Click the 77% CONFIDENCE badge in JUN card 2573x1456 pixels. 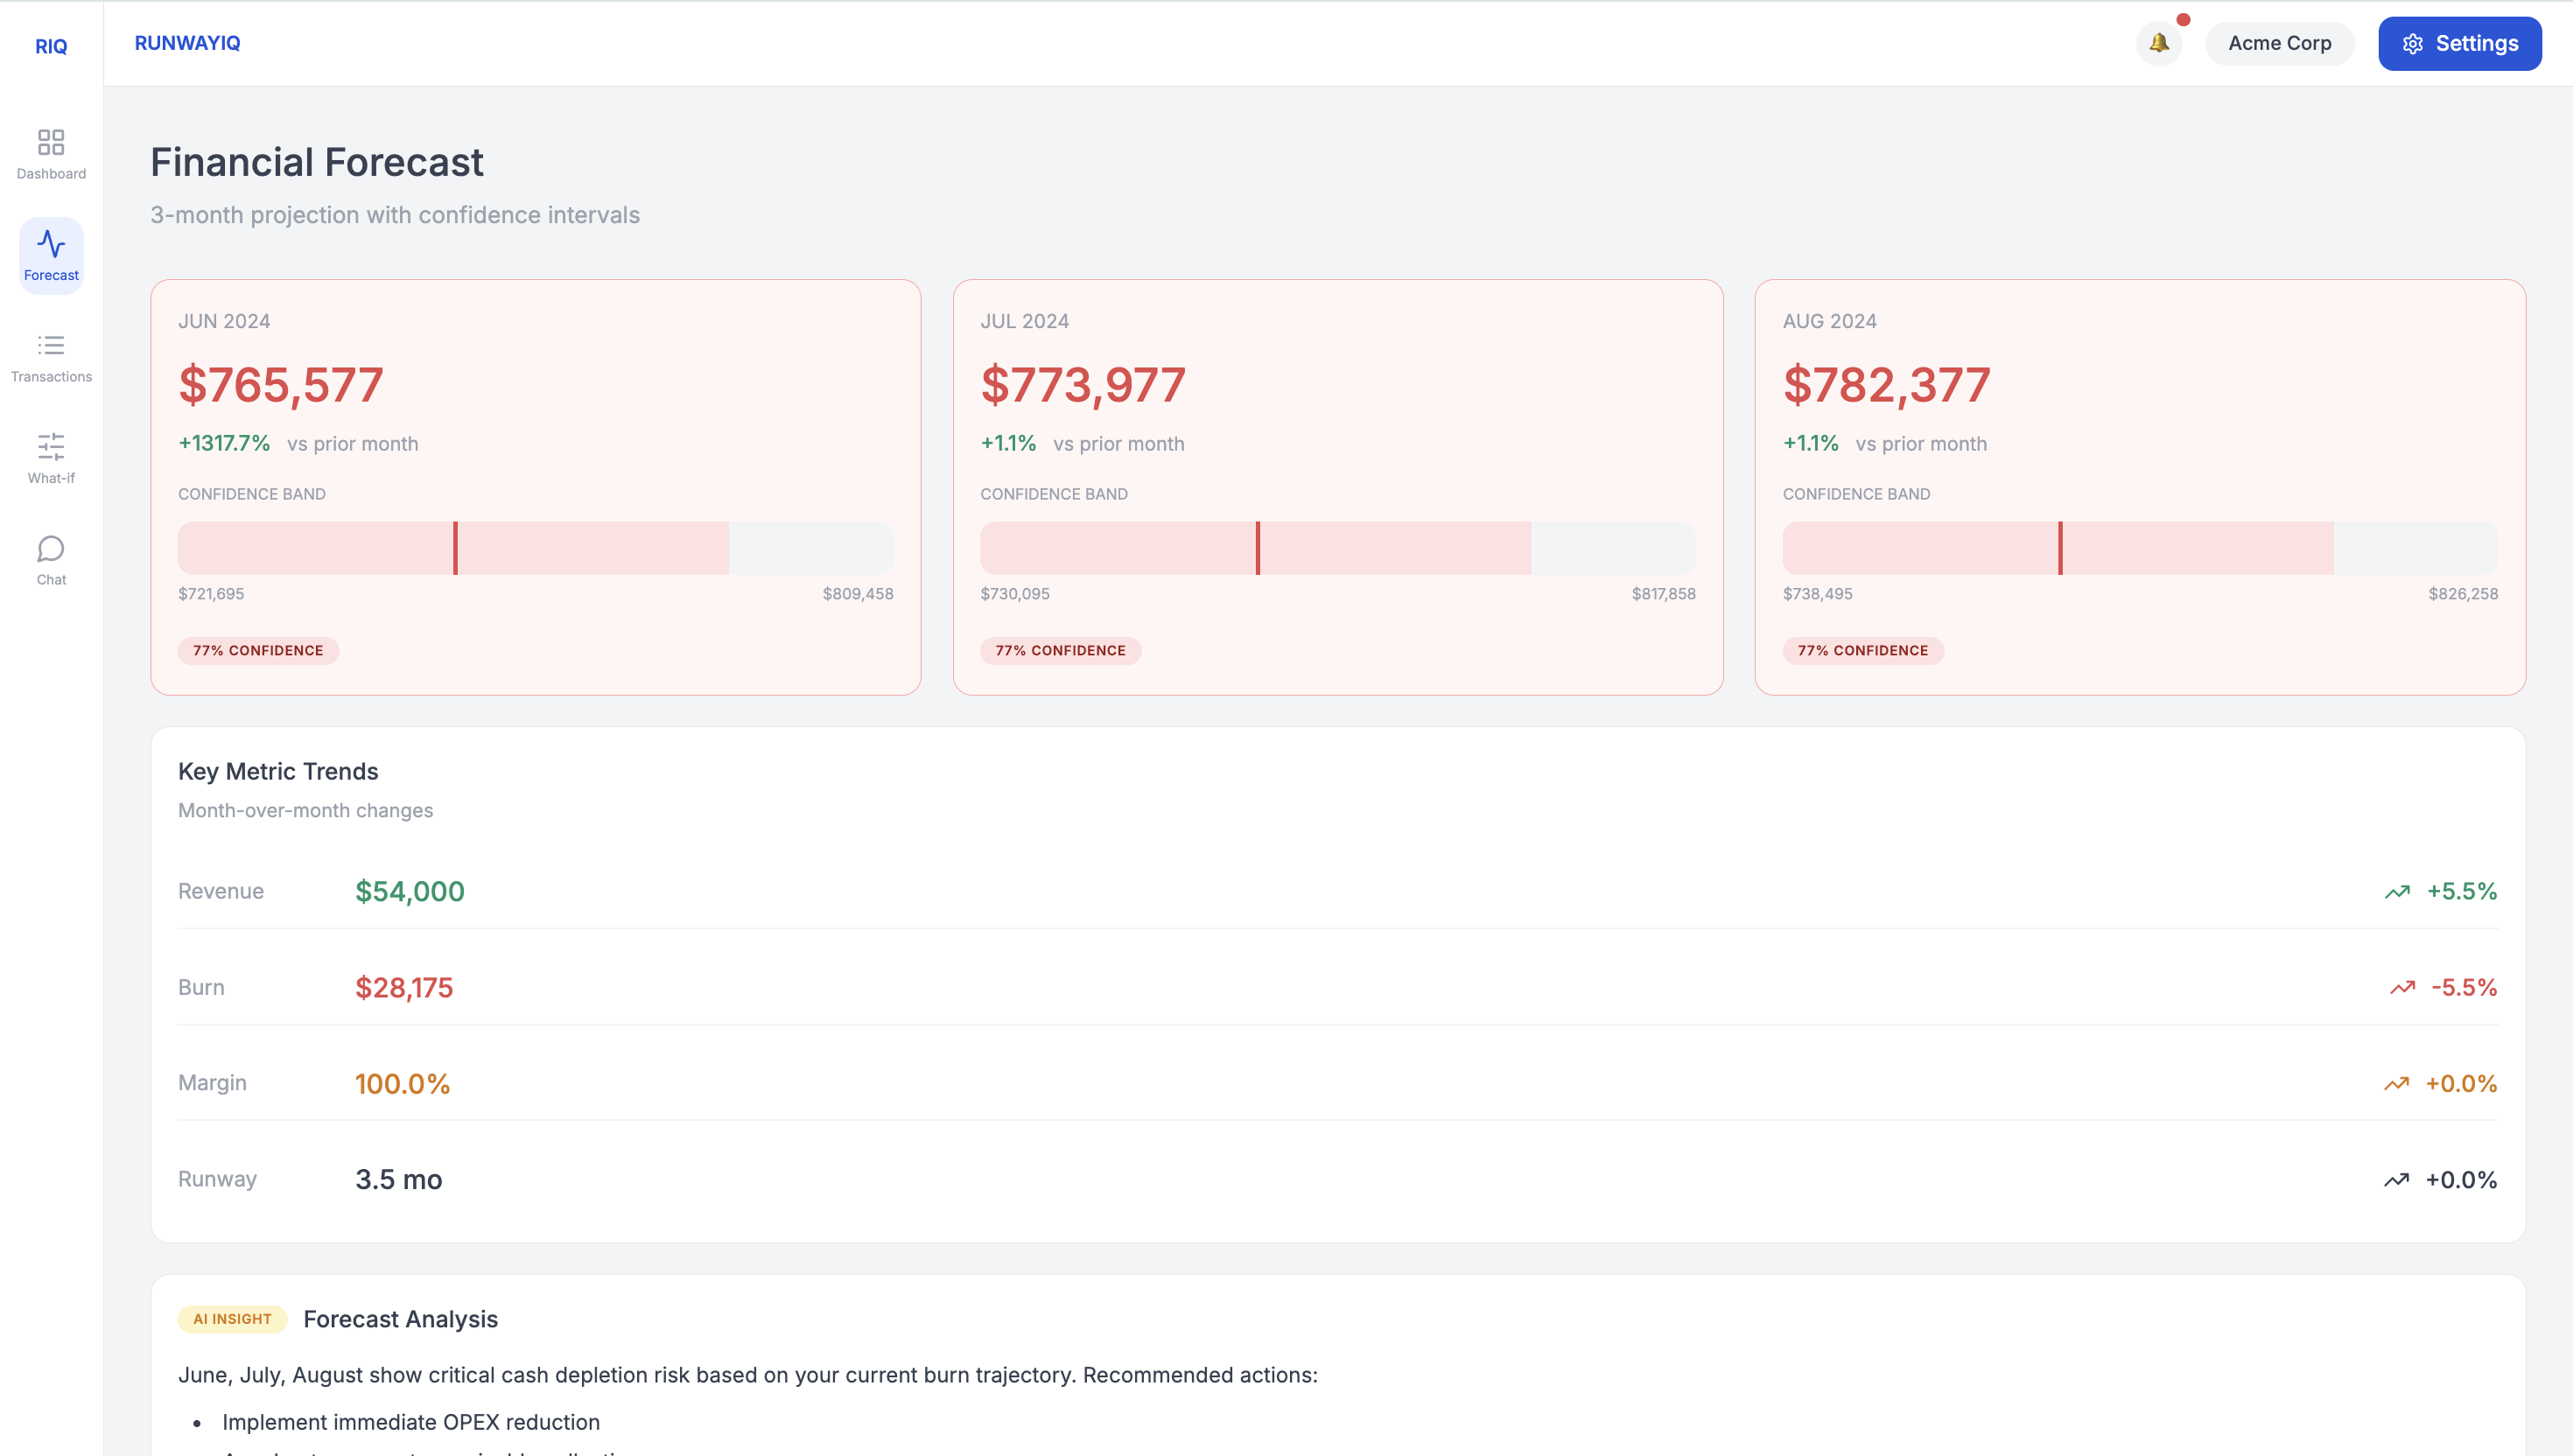click(258, 651)
